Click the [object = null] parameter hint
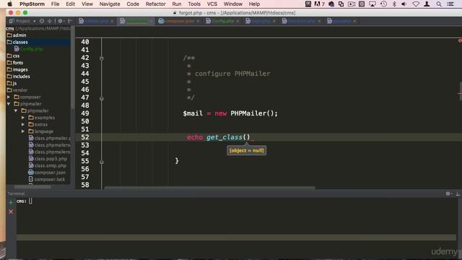The width and height of the screenshot is (462, 260). 247,150
